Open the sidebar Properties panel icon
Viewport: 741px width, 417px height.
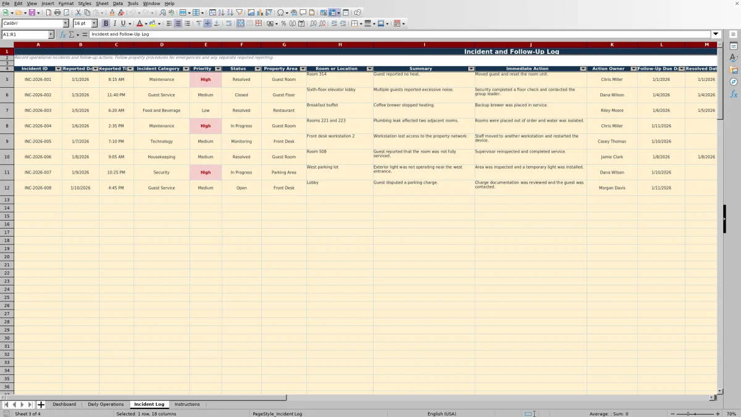(734, 46)
